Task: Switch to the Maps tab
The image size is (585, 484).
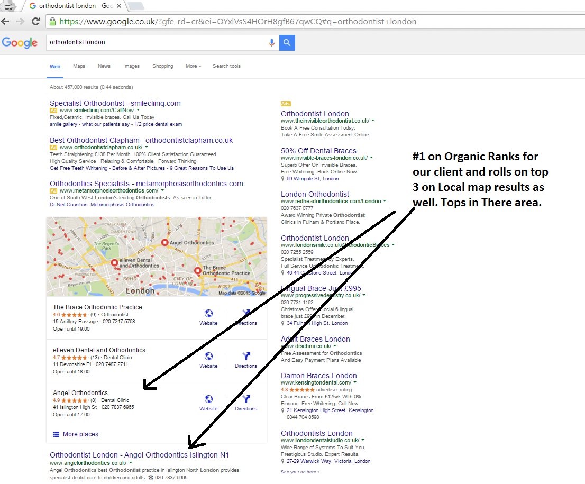Action: [79, 66]
